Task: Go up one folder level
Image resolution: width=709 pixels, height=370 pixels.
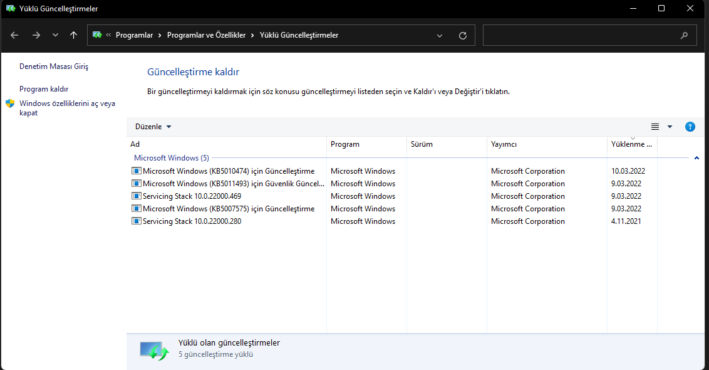Action: [74, 35]
